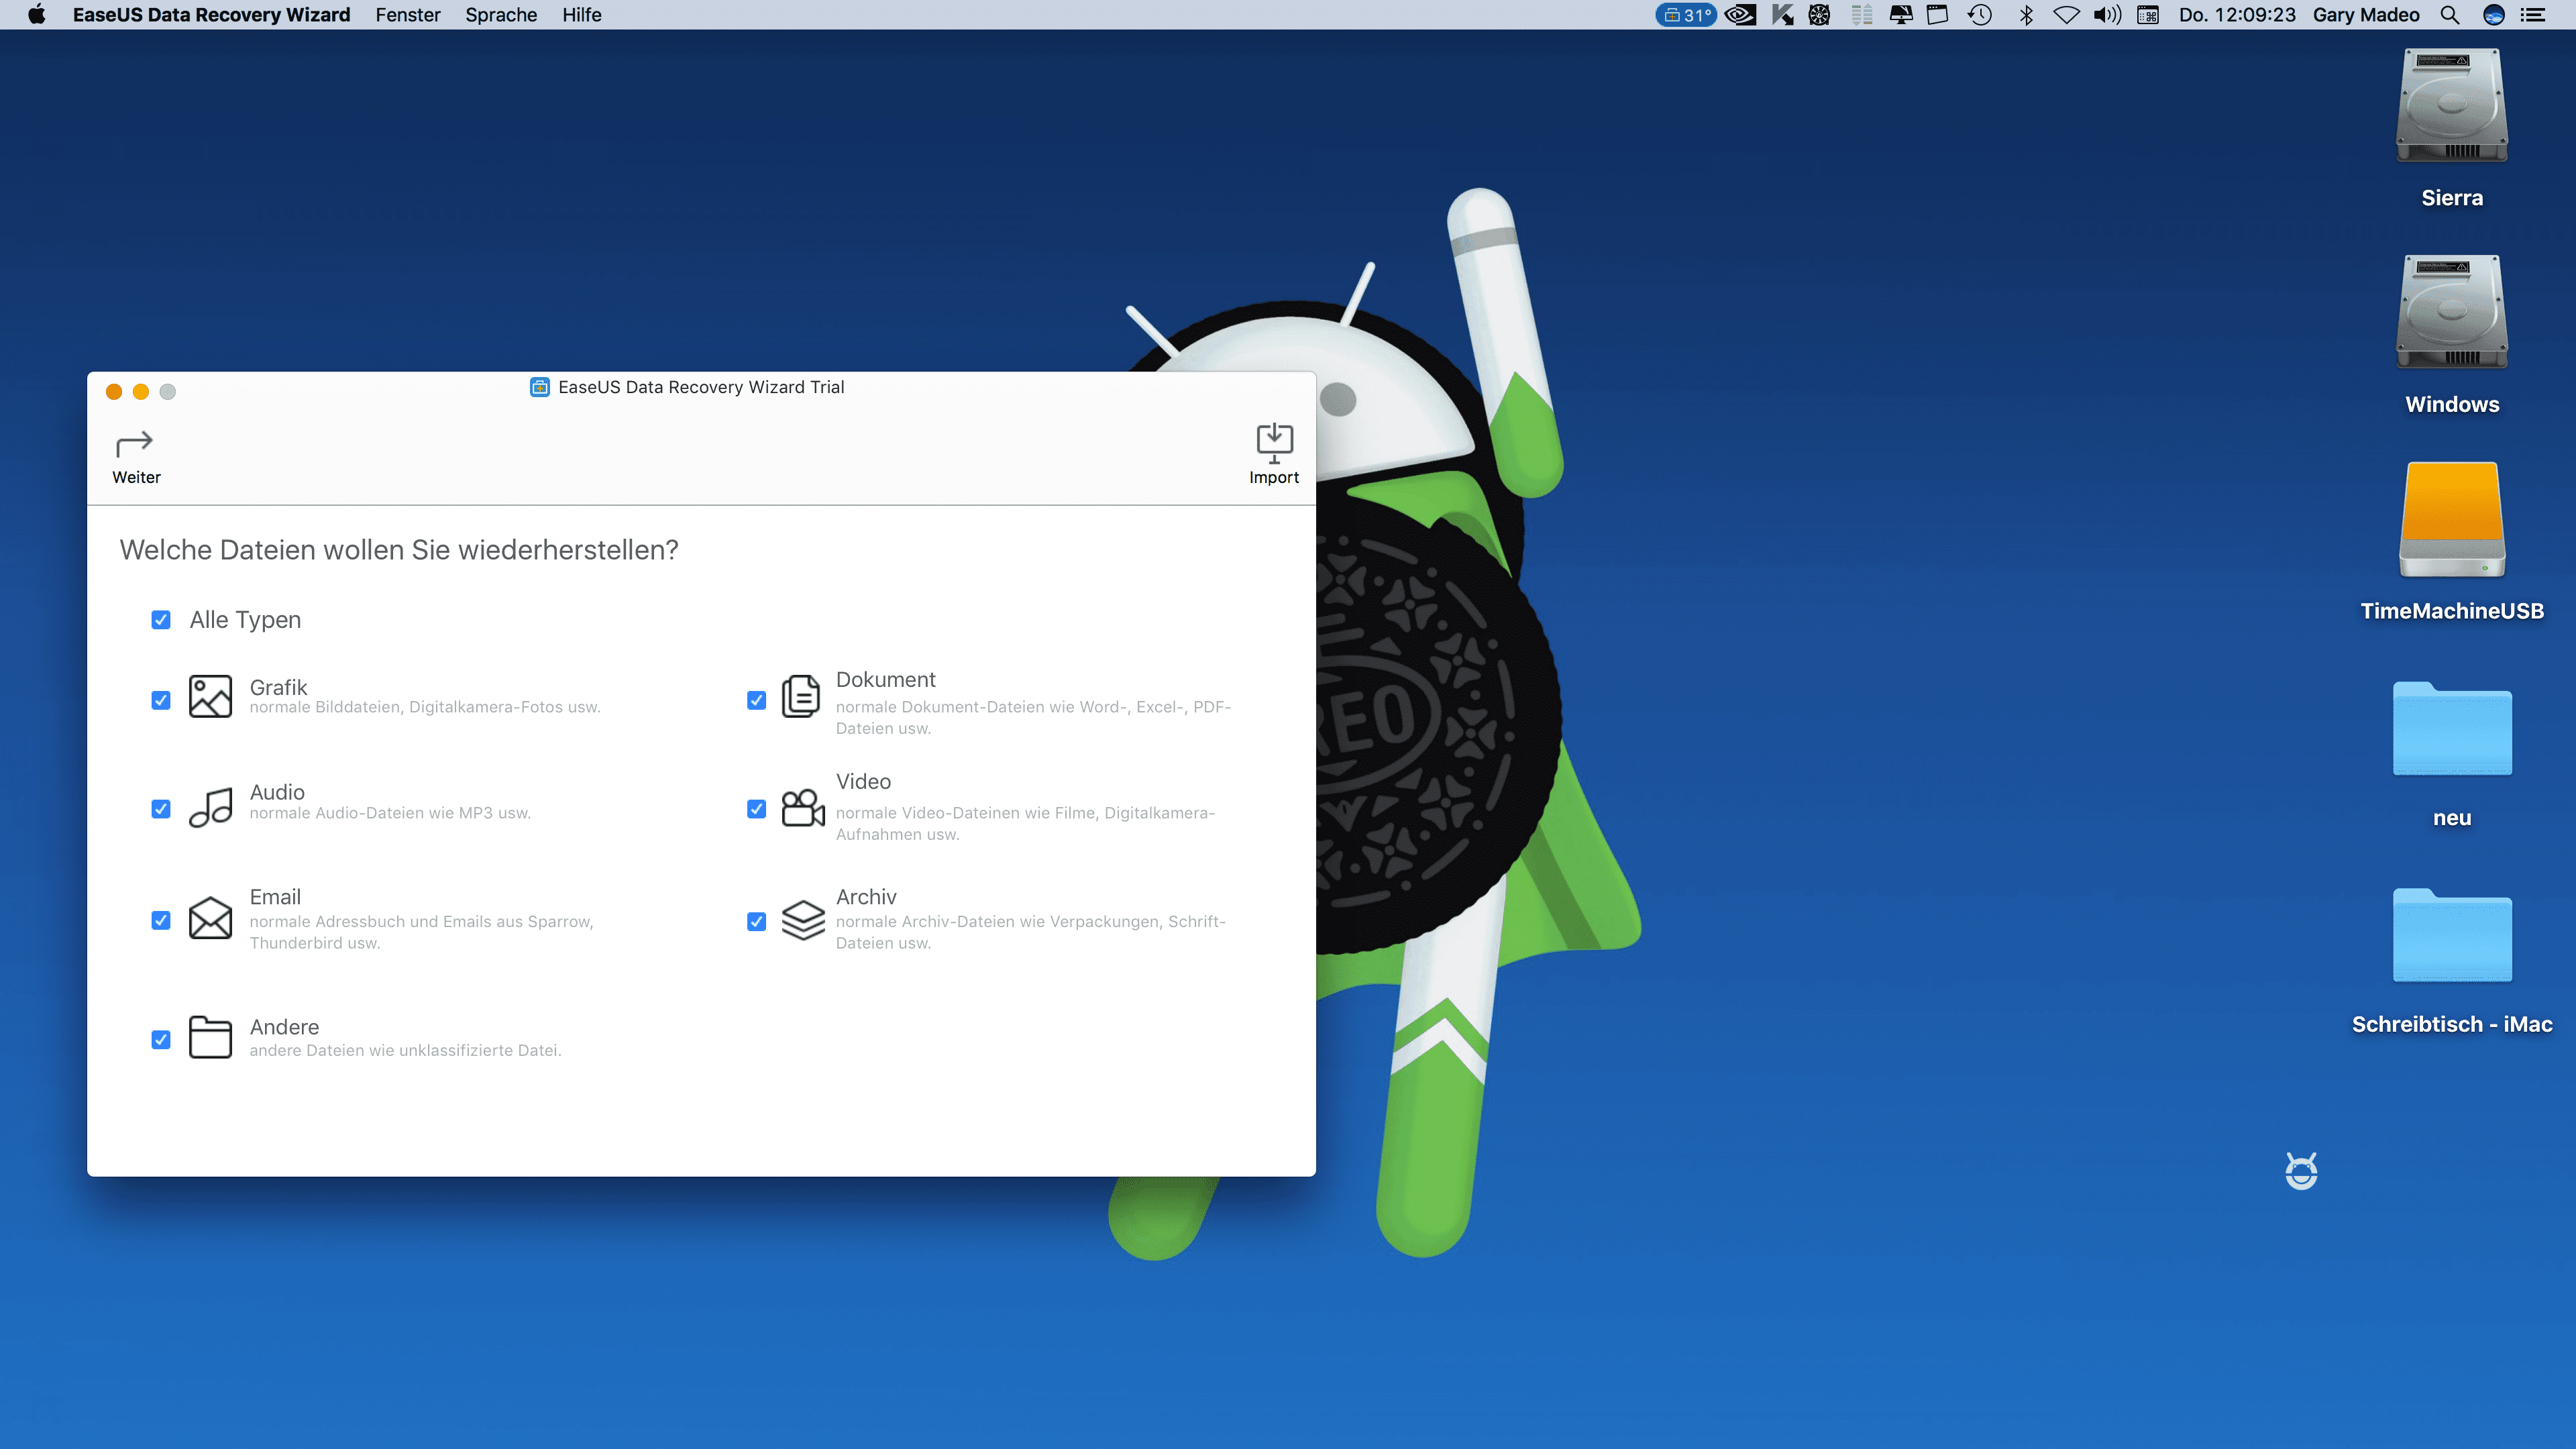2576x1449 pixels.
Task: Open the Bluetooth menu
Action: point(2026,15)
